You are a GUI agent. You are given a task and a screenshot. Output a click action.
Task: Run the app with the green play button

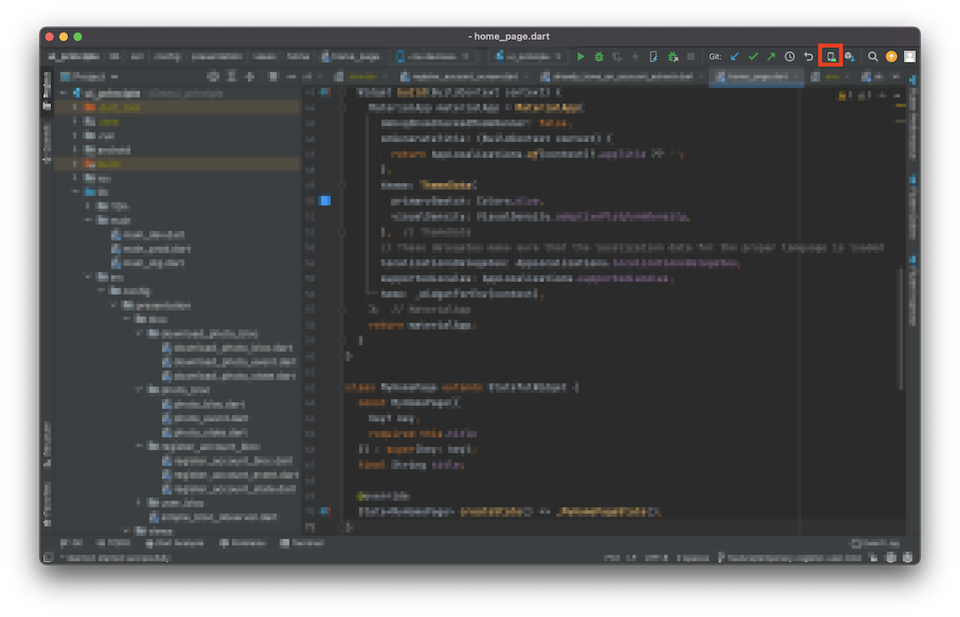(x=581, y=57)
